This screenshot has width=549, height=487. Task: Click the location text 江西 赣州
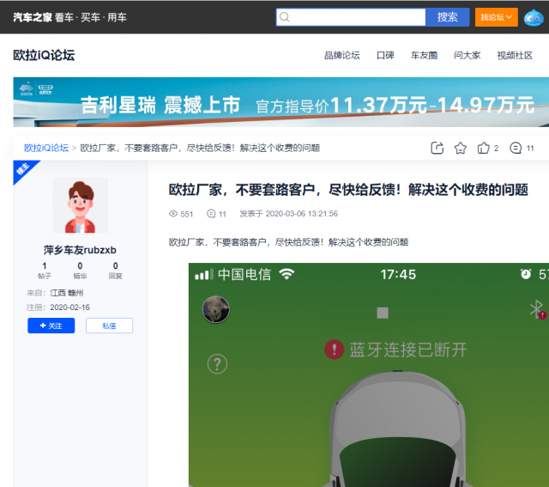67,293
